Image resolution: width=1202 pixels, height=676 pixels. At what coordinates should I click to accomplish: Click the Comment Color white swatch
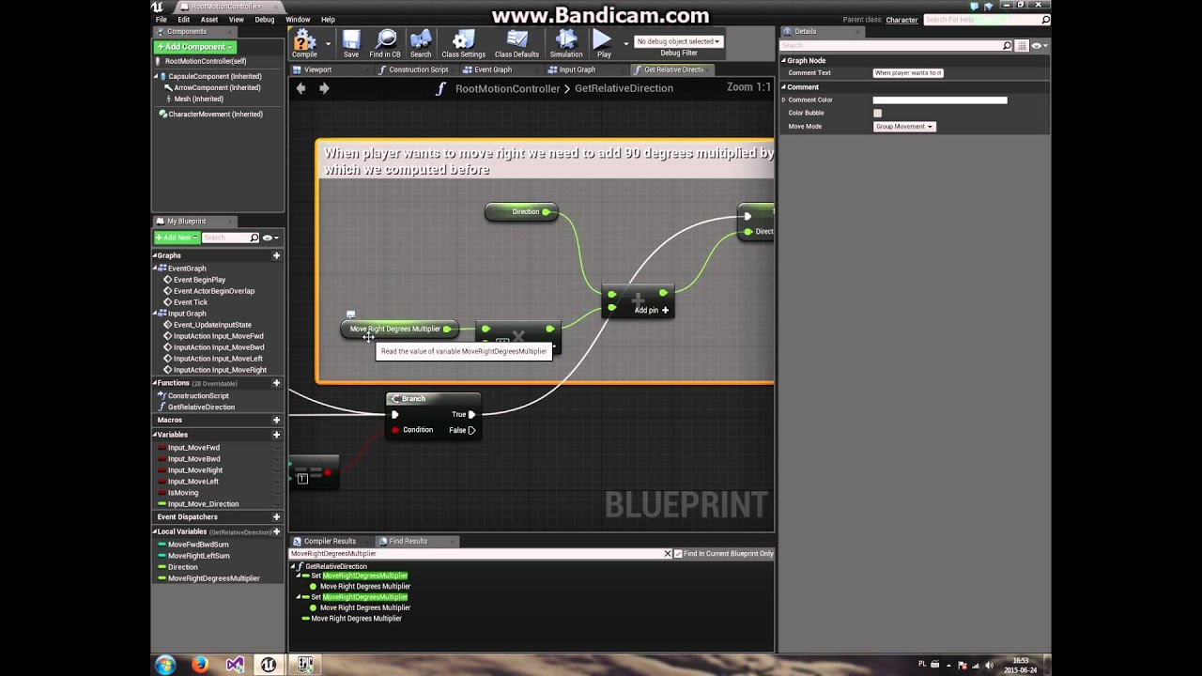click(x=940, y=100)
